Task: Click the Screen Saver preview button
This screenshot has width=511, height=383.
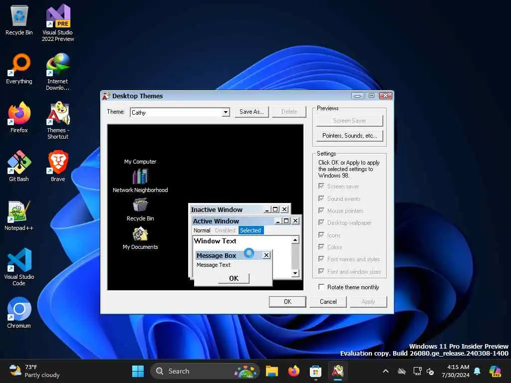Action: [x=350, y=121]
